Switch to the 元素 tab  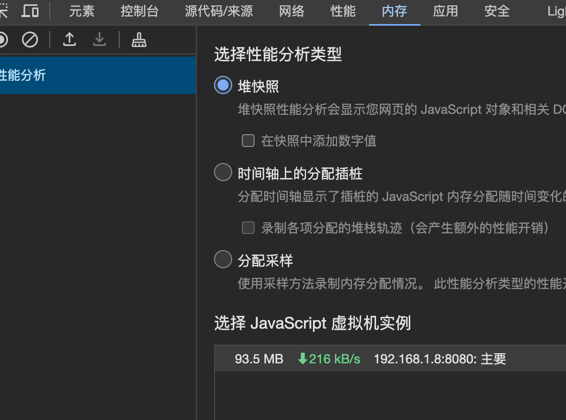click(x=81, y=11)
